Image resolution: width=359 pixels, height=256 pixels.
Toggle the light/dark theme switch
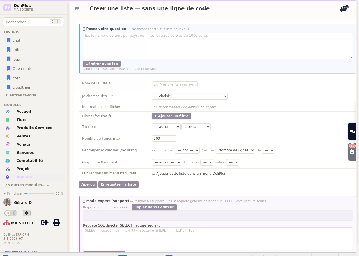tap(11, 213)
